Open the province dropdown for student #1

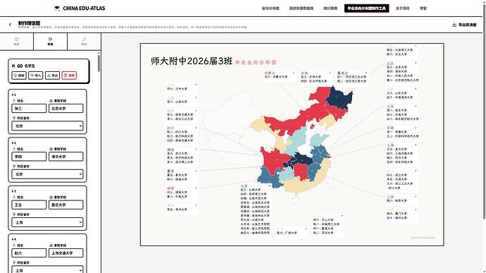(47, 126)
